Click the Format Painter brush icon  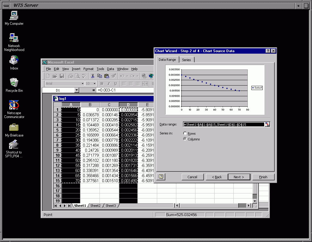tap(113, 76)
